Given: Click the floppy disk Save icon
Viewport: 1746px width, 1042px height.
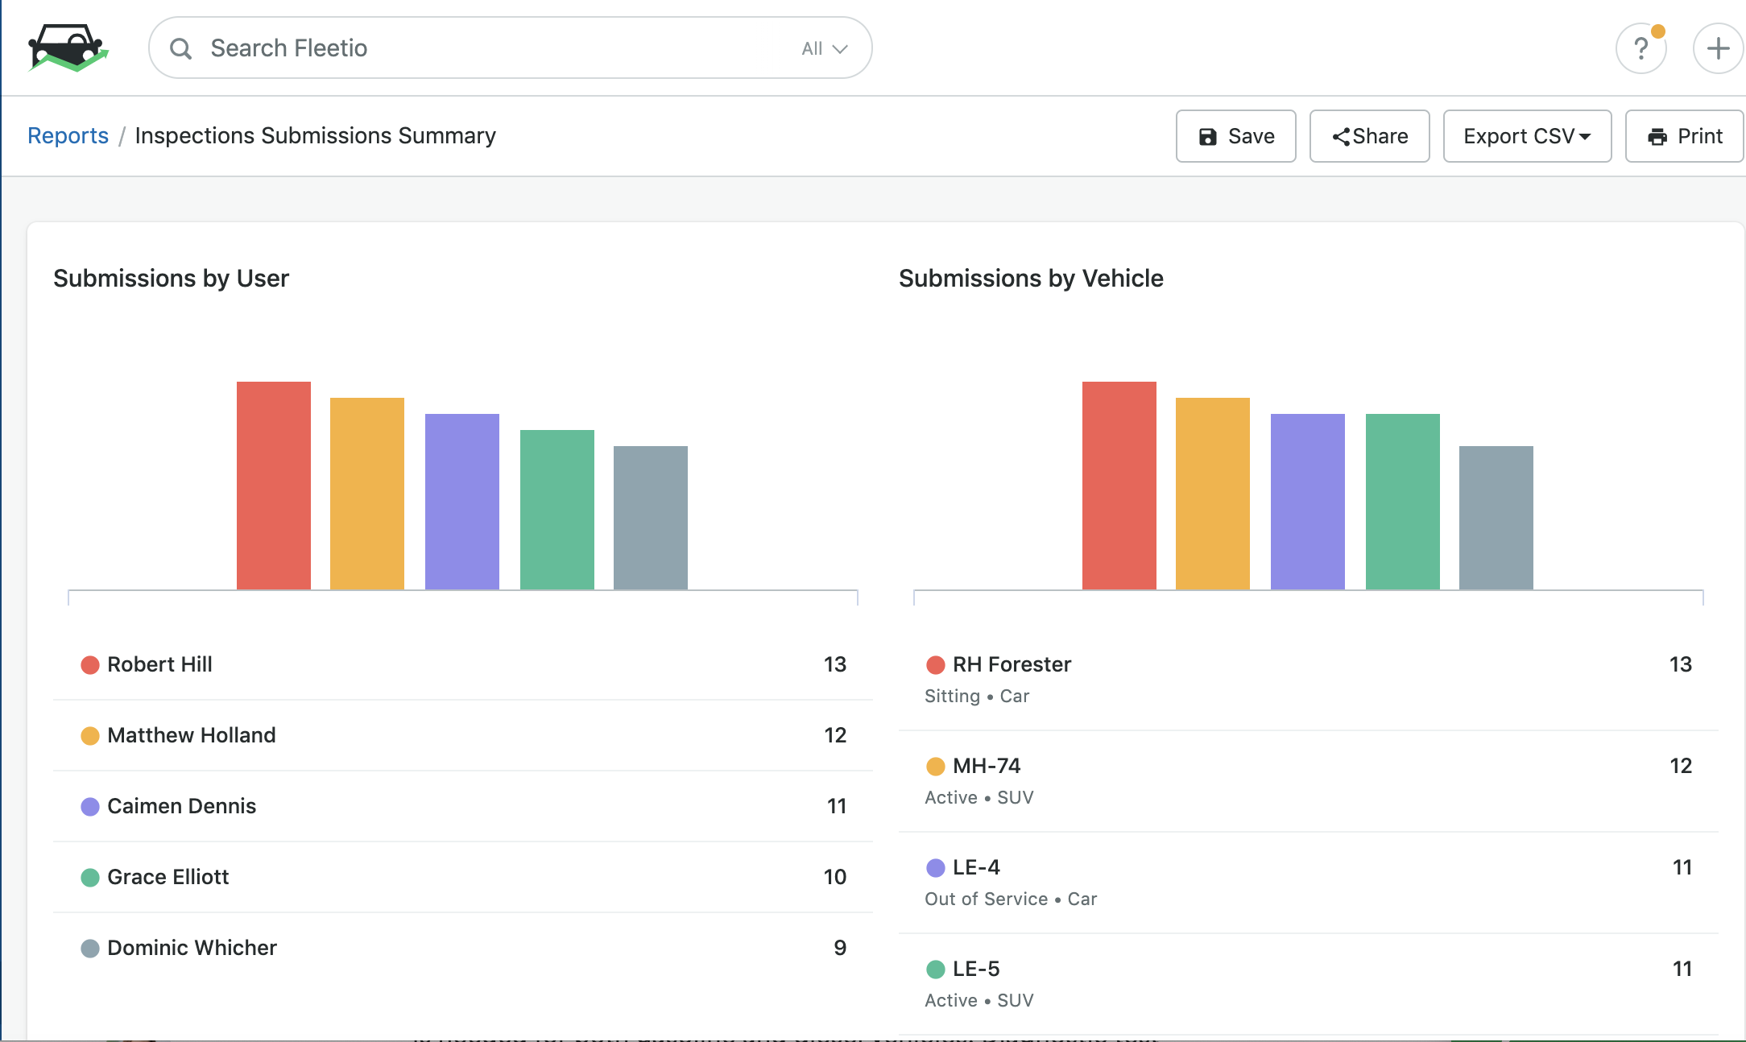Looking at the screenshot, I should (x=1207, y=137).
